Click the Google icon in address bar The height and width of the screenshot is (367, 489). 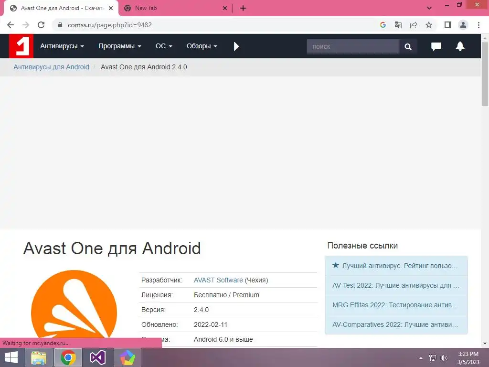tap(383, 25)
